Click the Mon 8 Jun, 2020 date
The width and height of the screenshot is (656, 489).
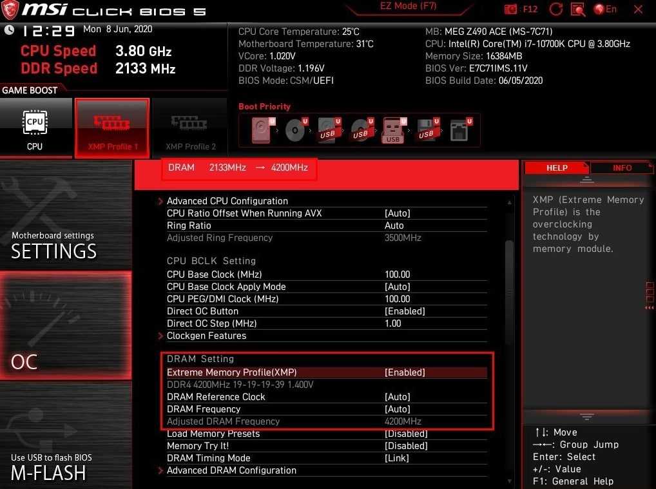pos(117,29)
